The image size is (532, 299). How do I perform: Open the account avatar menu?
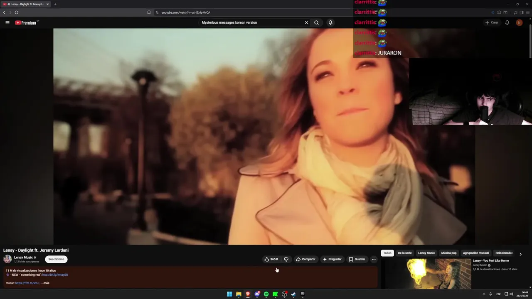519,22
